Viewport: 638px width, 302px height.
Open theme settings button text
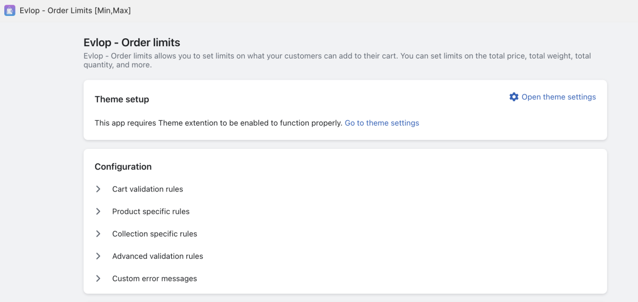point(558,97)
